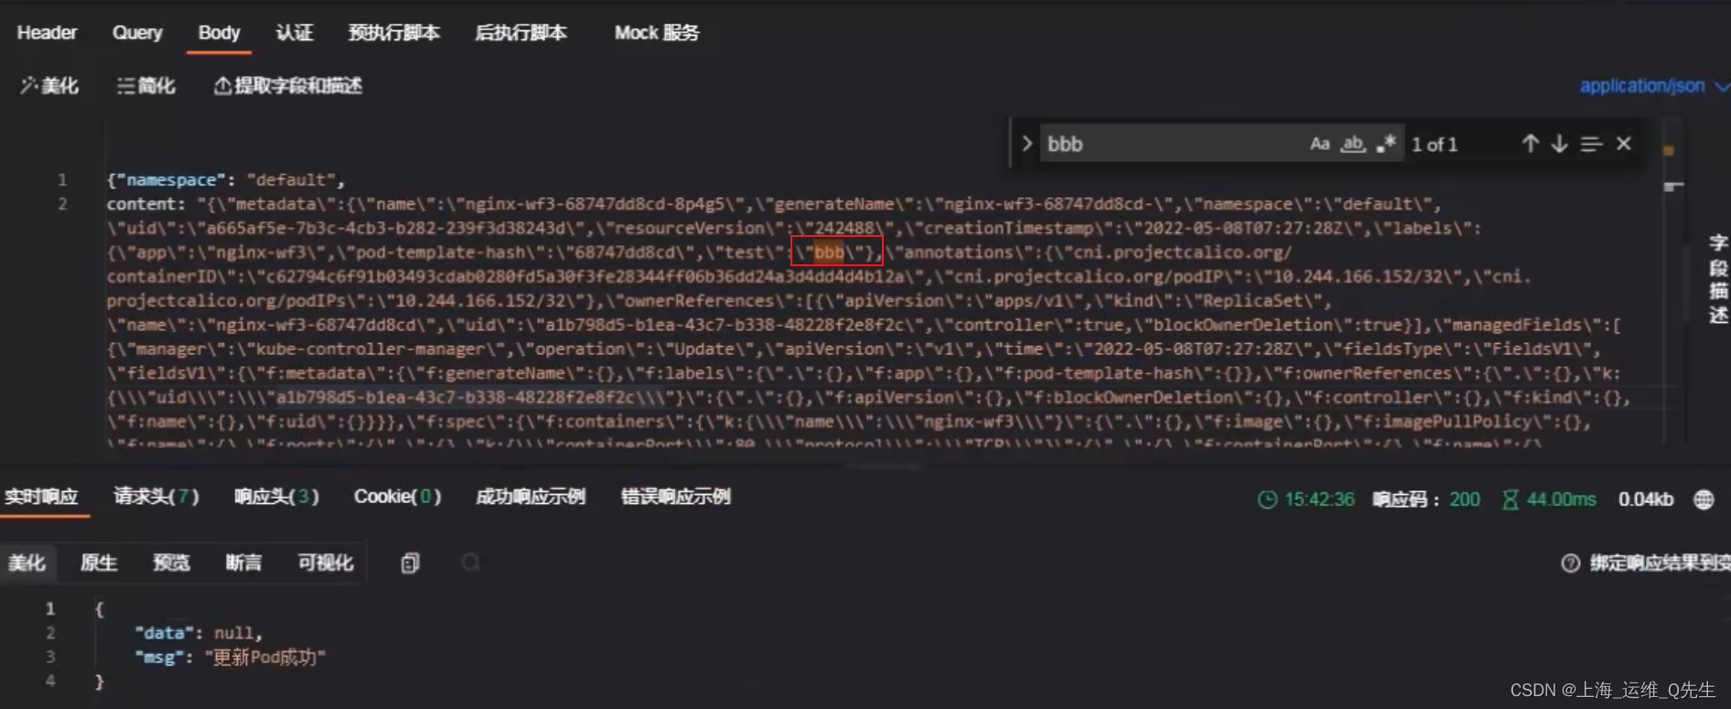The width and height of the screenshot is (1731, 709).
Task: Click 绑定响应结果 link
Action: click(x=1659, y=564)
